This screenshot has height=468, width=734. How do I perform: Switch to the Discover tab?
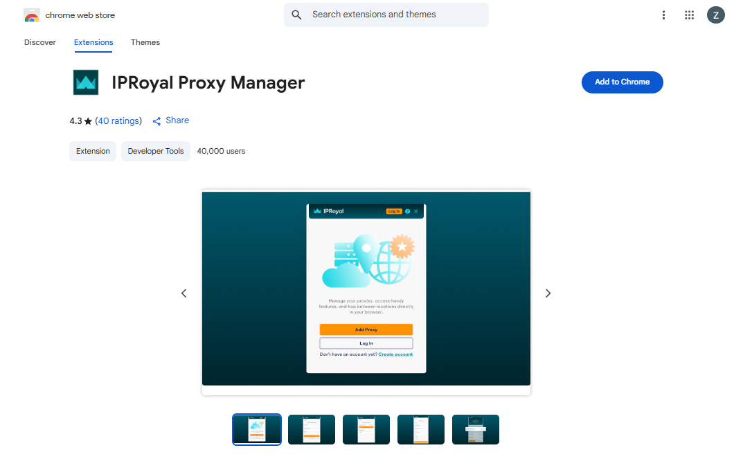point(40,42)
